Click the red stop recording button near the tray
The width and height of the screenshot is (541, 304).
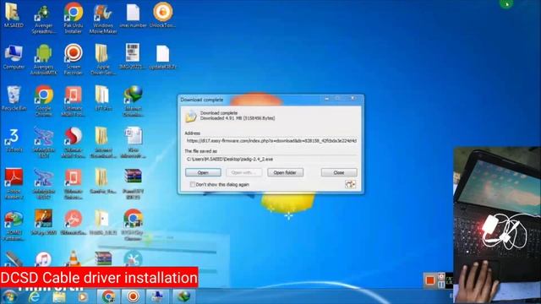[430, 280]
